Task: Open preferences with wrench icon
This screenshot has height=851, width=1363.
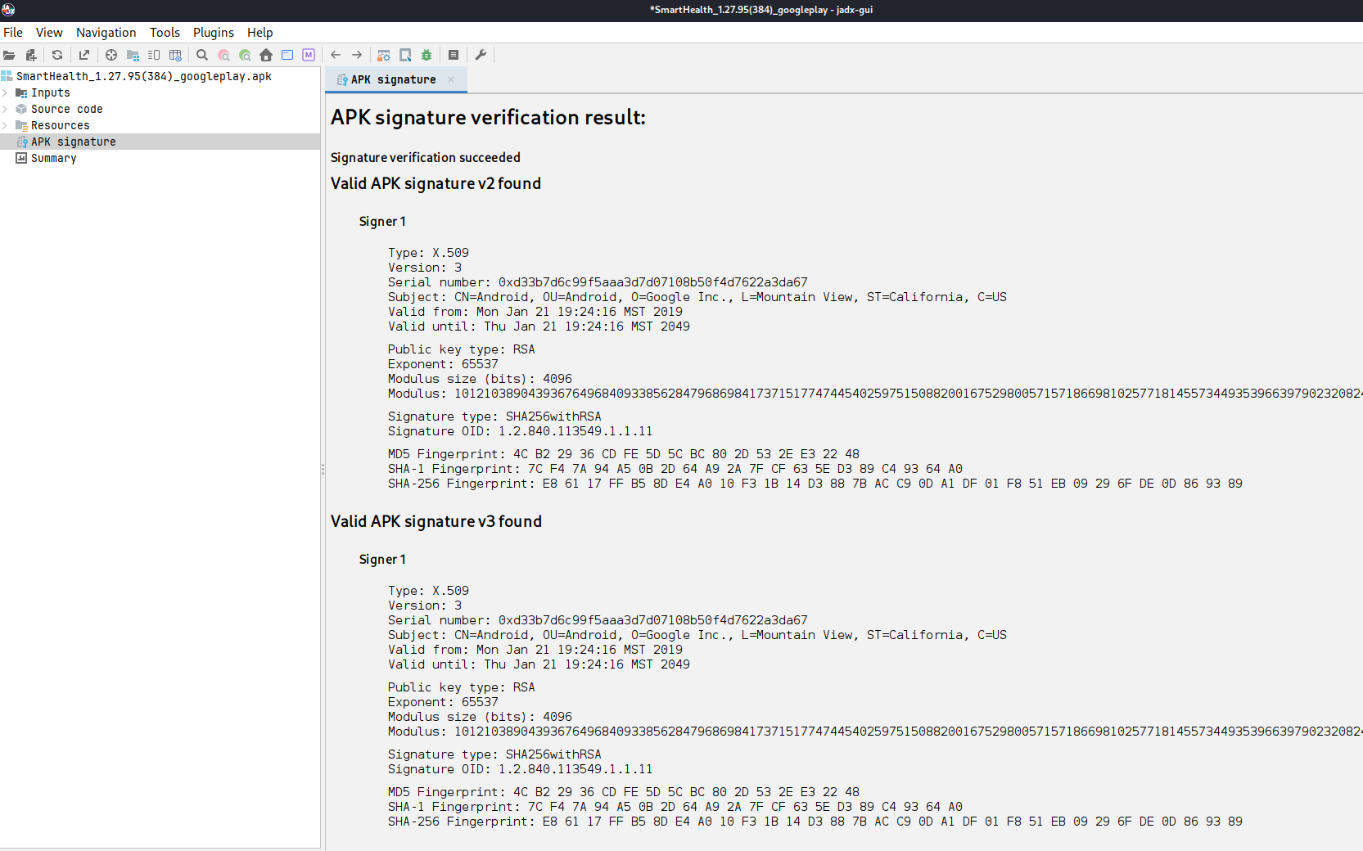Action: pos(481,55)
